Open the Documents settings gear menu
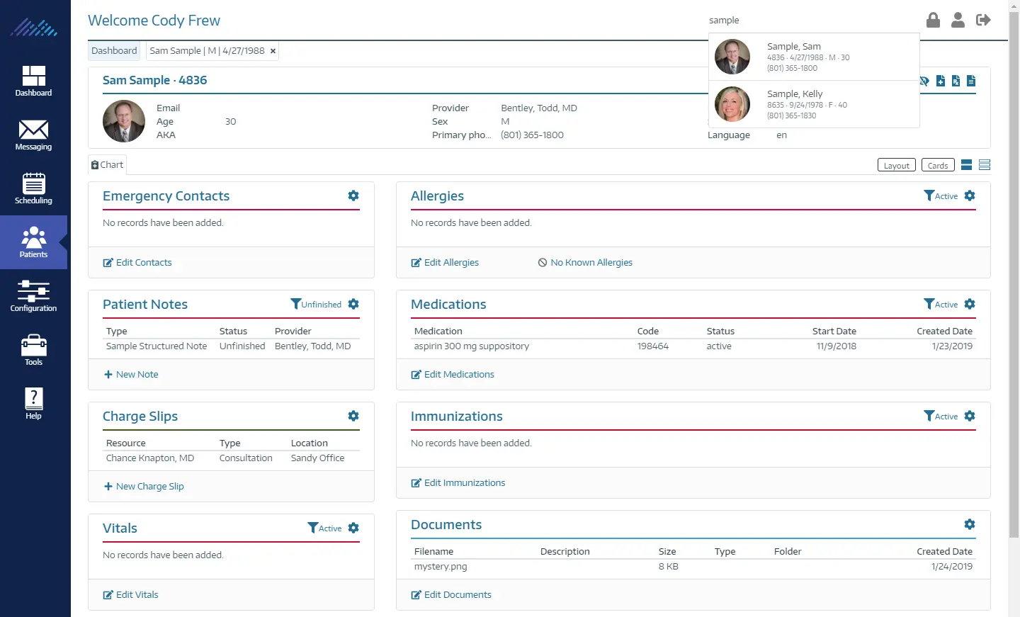Image resolution: width=1020 pixels, height=617 pixels. click(969, 524)
